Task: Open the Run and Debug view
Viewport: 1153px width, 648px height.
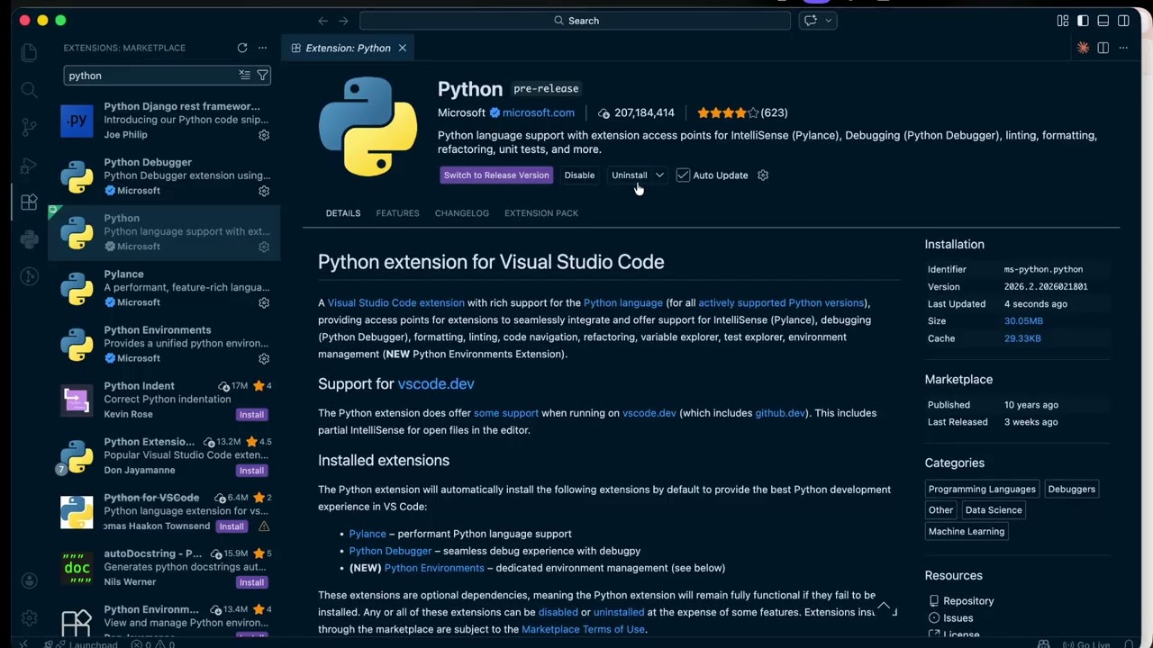Action: pos(29,165)
